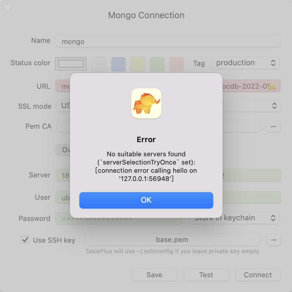Click the outlined default status color box
Screen dimensions: 292x292
click(71, 64)
